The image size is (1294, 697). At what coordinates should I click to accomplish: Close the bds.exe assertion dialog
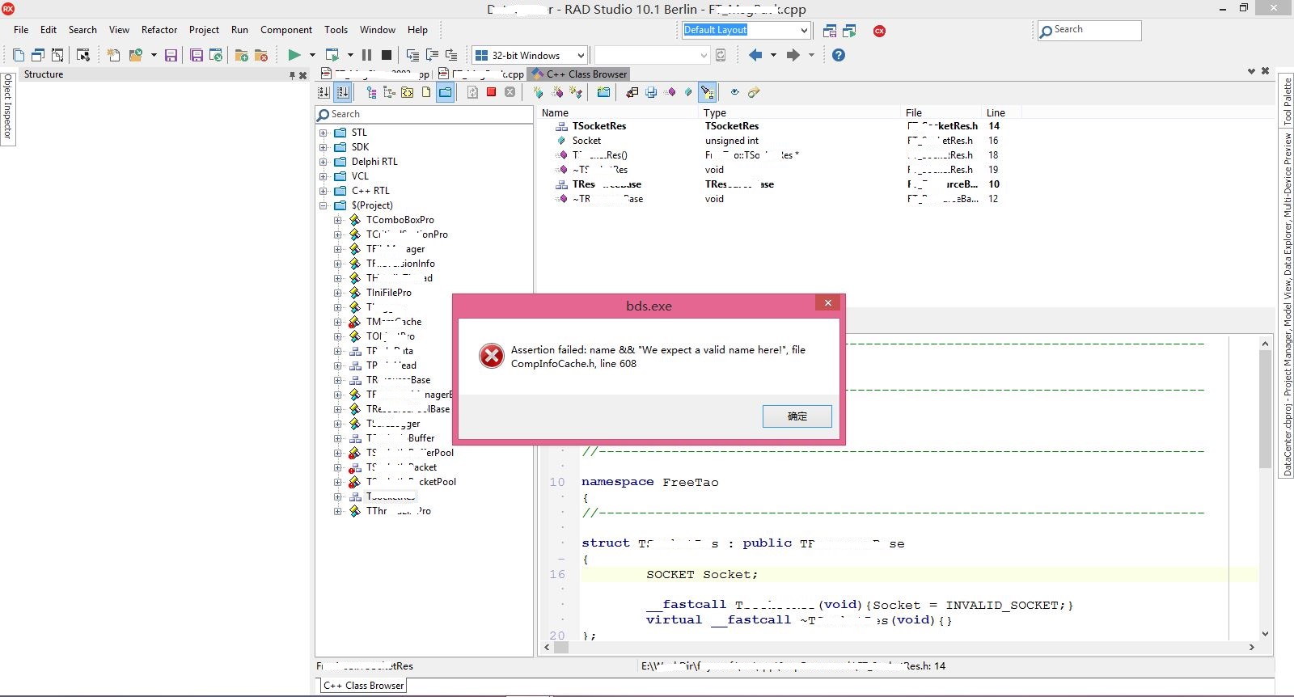[x=827, y=302]
